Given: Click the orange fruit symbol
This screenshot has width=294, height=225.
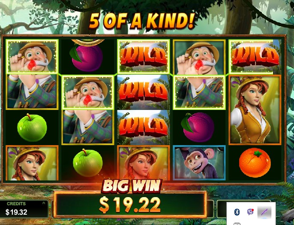Looking at the screenshot, I should tap(255, 163).
